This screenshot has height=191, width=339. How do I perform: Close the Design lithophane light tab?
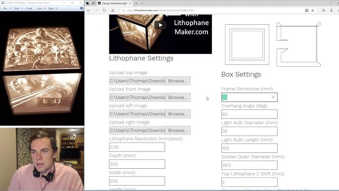coord(130,3)
